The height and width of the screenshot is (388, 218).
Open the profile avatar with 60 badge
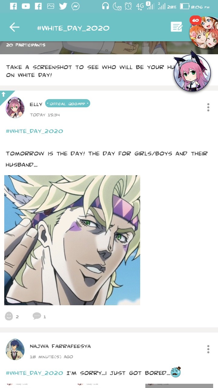click(203, 32)
